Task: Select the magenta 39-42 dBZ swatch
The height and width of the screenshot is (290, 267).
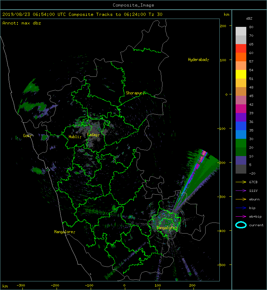Action: [x=241, y=108]
